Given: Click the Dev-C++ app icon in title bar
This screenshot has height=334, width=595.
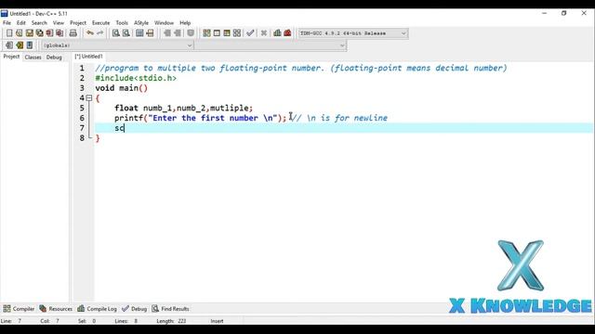Looking at the screenshot, I should pos(4,13).
